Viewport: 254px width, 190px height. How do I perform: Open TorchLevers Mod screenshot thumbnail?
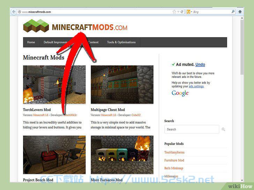54,85
